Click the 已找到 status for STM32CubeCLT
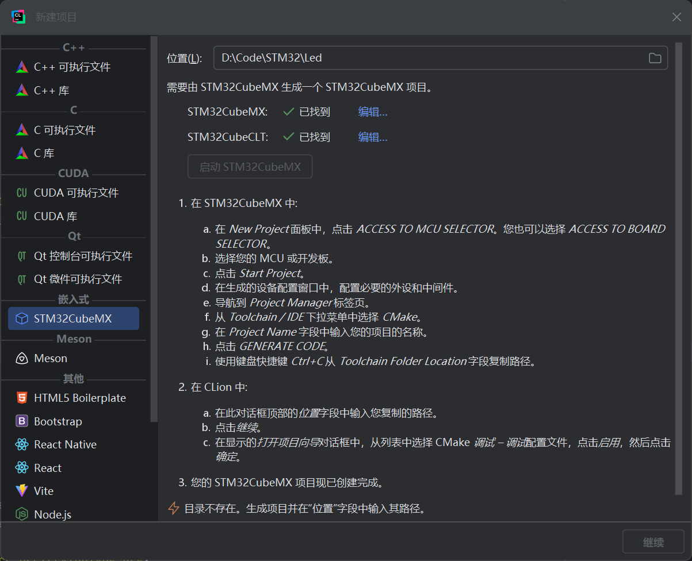This screenshot has height=561, width=692. [x=315, y=137]
